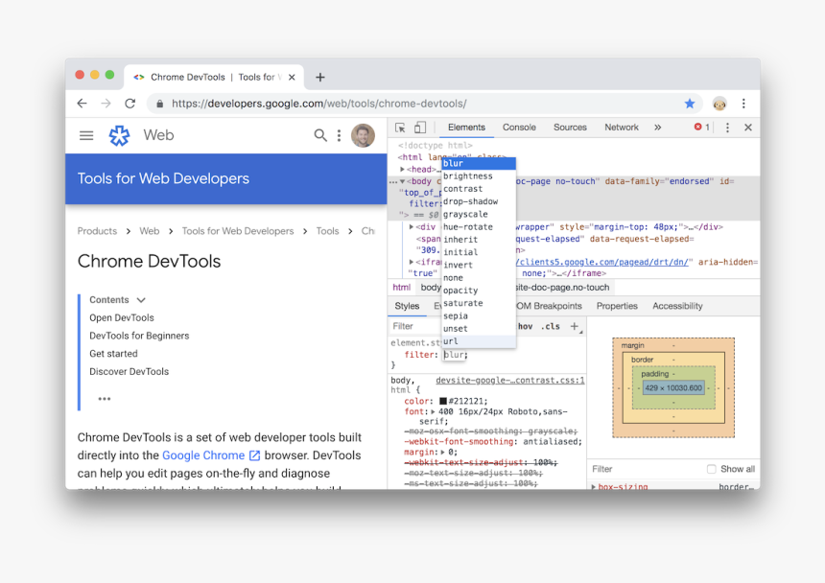
Task: Expand the margin shorthand property triangle
Action: coord(443,452)
